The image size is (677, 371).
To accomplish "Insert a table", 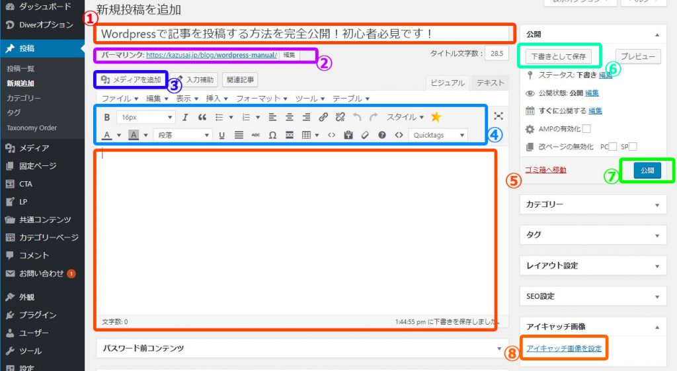I will 306,135.
